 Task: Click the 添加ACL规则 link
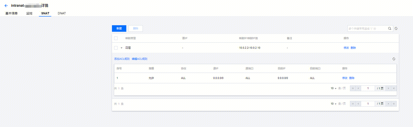pyautogui.click(x=122, y=59)
